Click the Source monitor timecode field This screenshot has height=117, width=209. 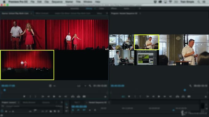tap(8, 86)
